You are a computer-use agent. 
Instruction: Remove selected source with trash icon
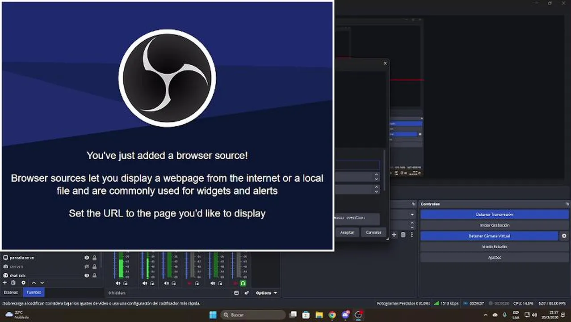pyautogui.click(x=13, y=283)
